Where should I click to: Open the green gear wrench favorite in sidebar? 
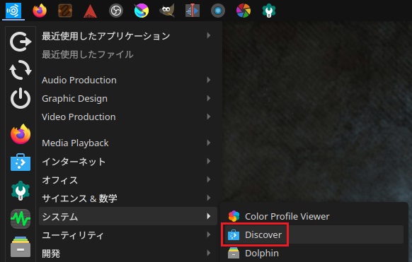pyautogui.click(x=21, y=191)
